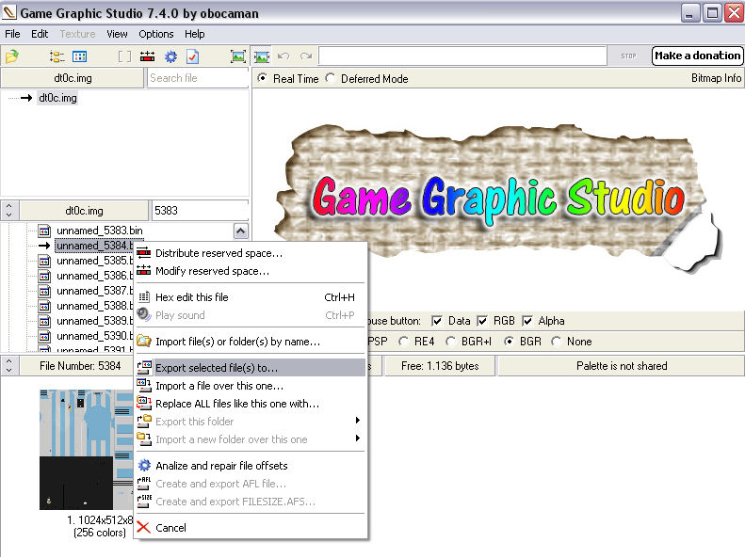Open the Edit menu
This screenshot has height=558, width=745.
40,34
